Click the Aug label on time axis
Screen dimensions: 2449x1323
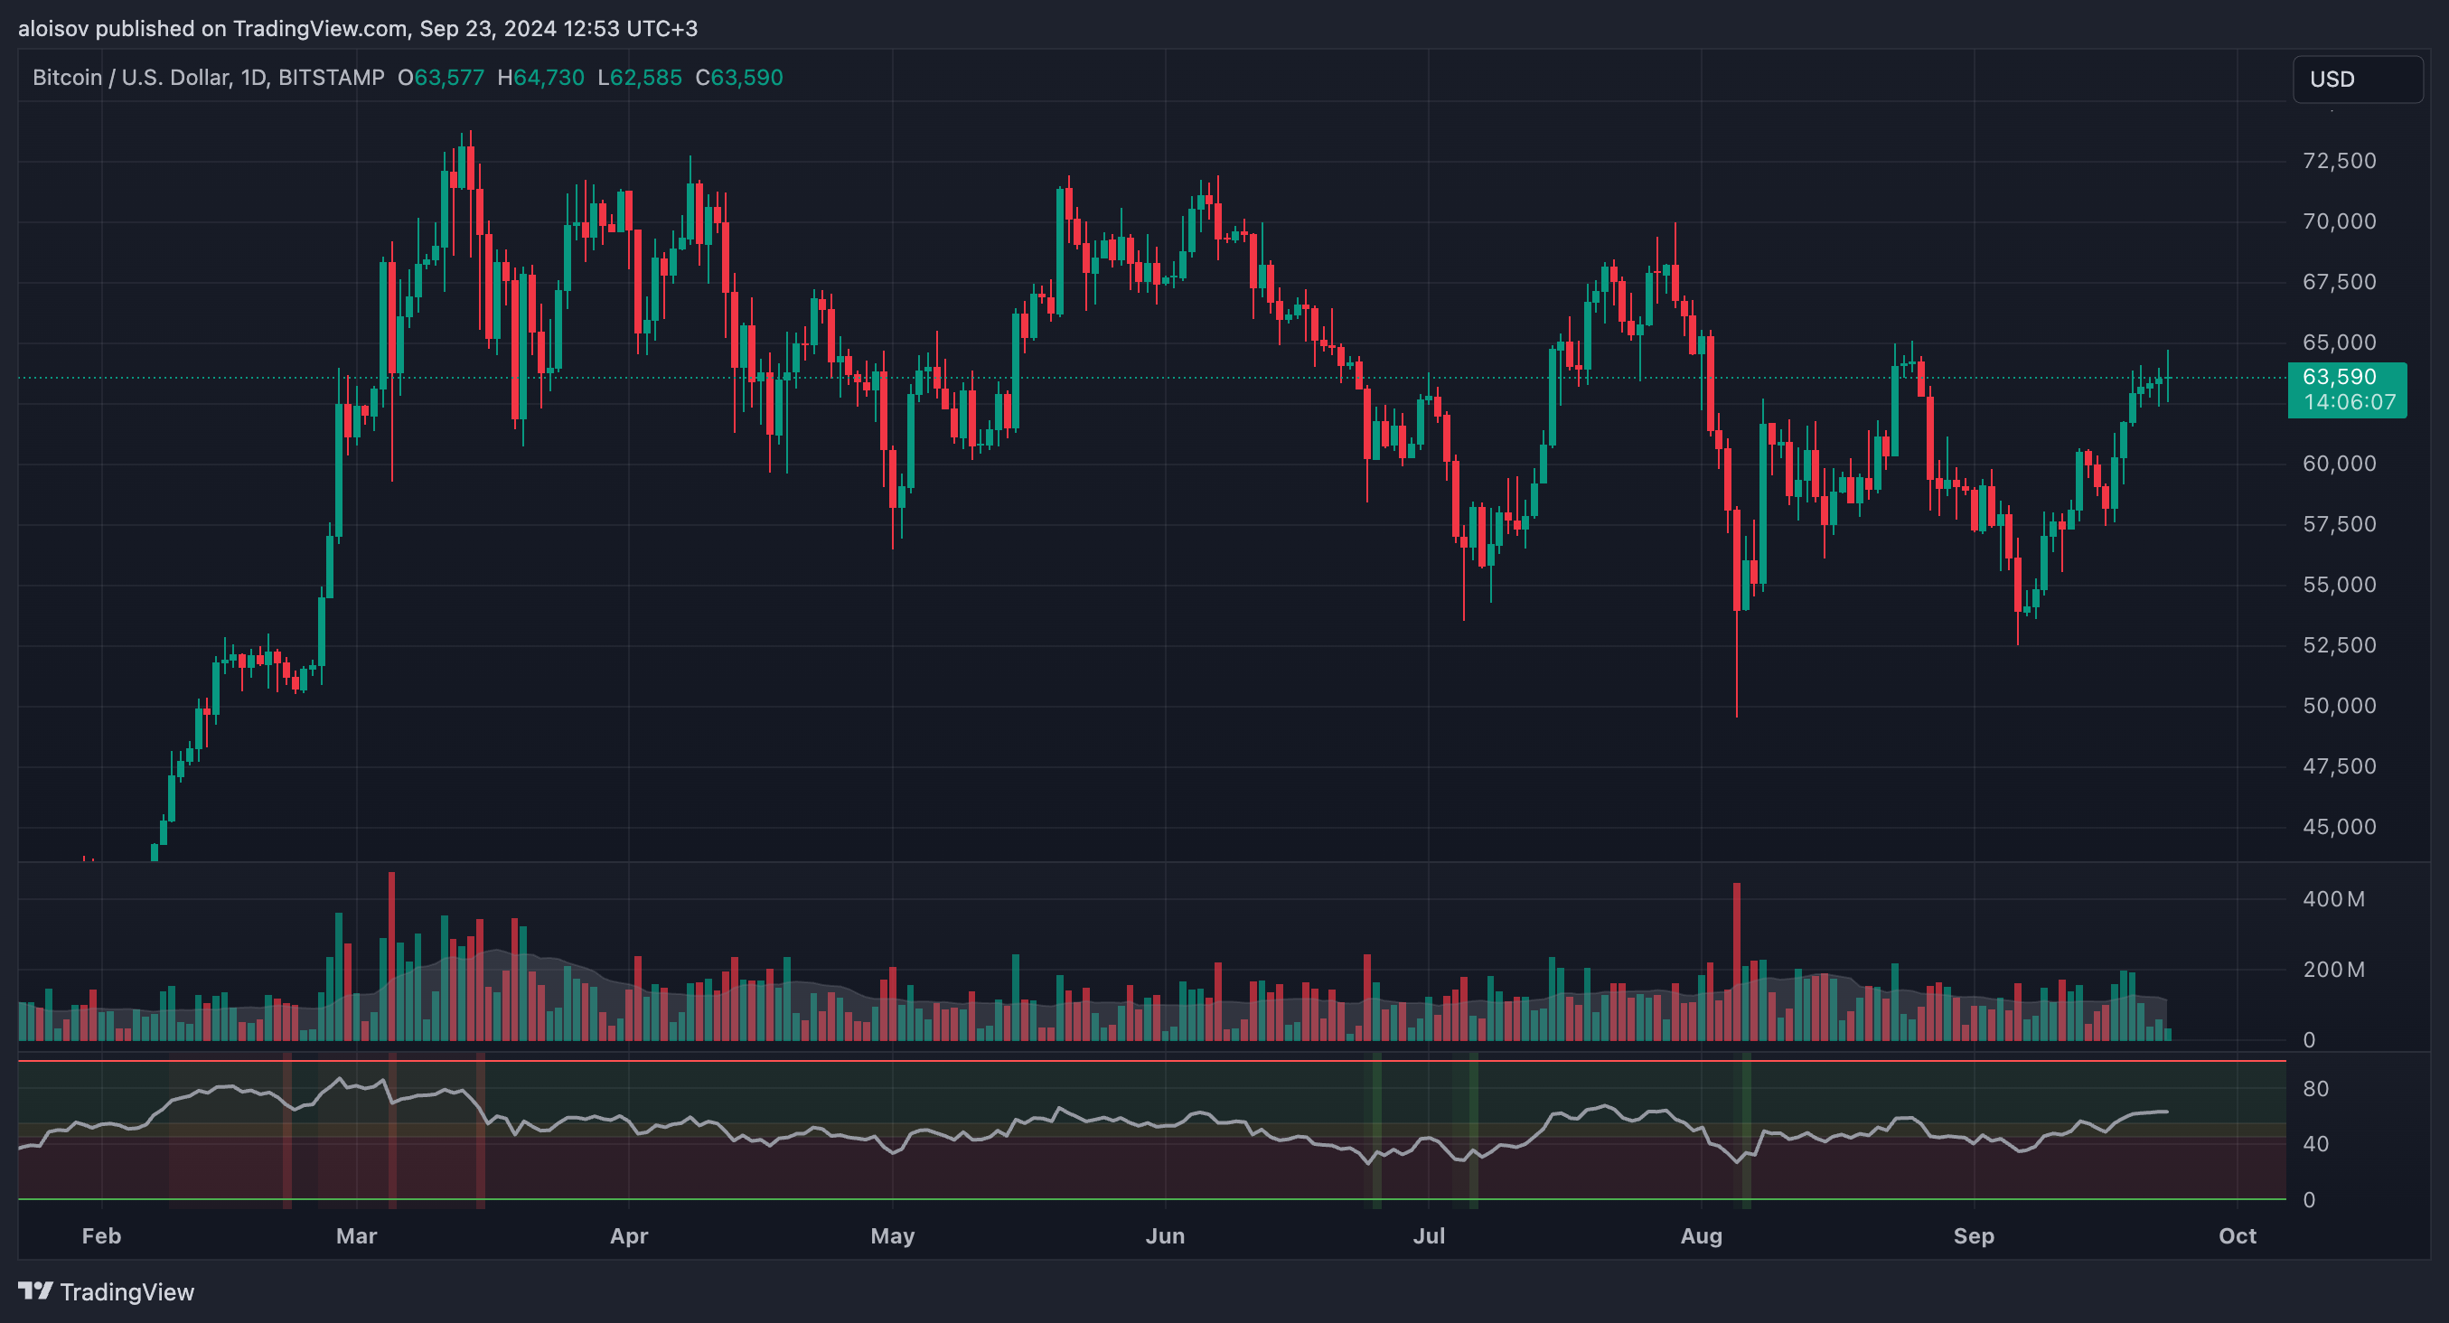pos(1701,1235)
